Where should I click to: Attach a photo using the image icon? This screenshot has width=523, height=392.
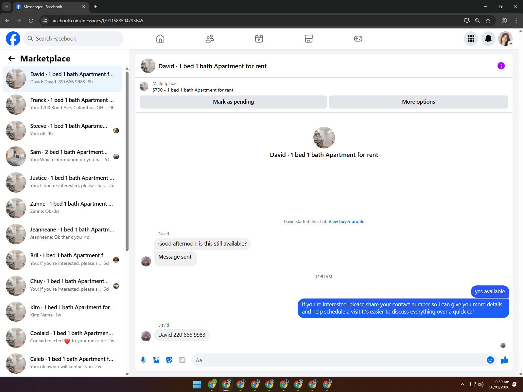(156, 360)
